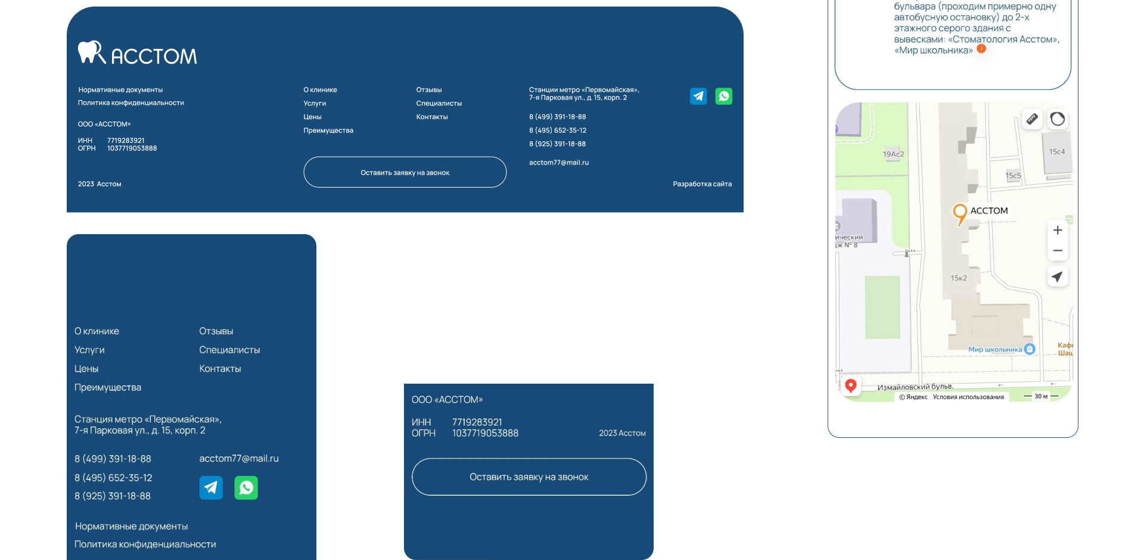Click the Telegram icon in the wide top footer
This screenshot has height=560, width=1144.
pos(698,96)
